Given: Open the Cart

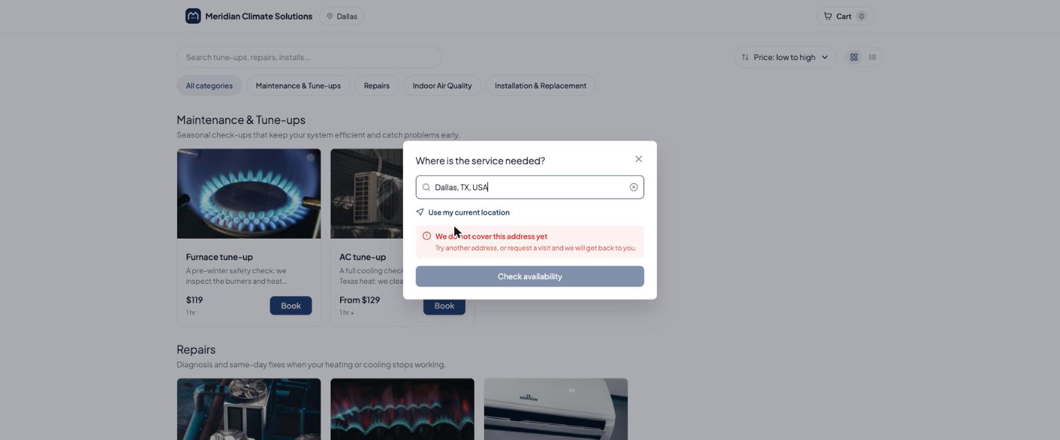Looking at the screenshot, I should [x=845, y=16].
